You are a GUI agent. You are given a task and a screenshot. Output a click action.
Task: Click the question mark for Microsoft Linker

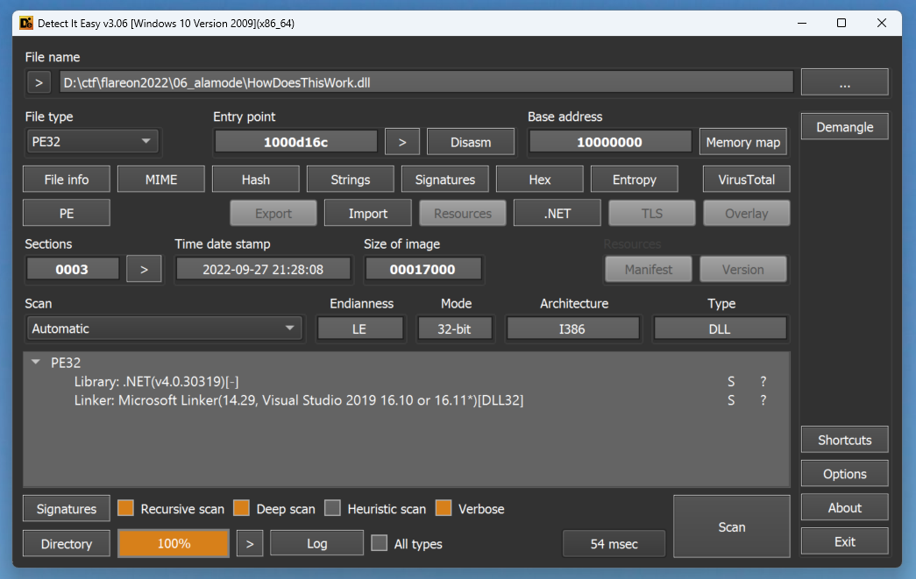763,400
